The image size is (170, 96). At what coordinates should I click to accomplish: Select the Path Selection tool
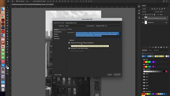pyautogui.click(x=7, y=52)
